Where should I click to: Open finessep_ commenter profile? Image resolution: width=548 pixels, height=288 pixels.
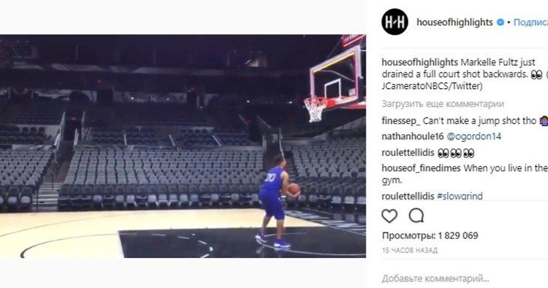click(401, 121)
